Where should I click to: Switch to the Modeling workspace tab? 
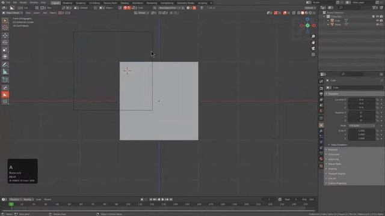pos(67,3)
